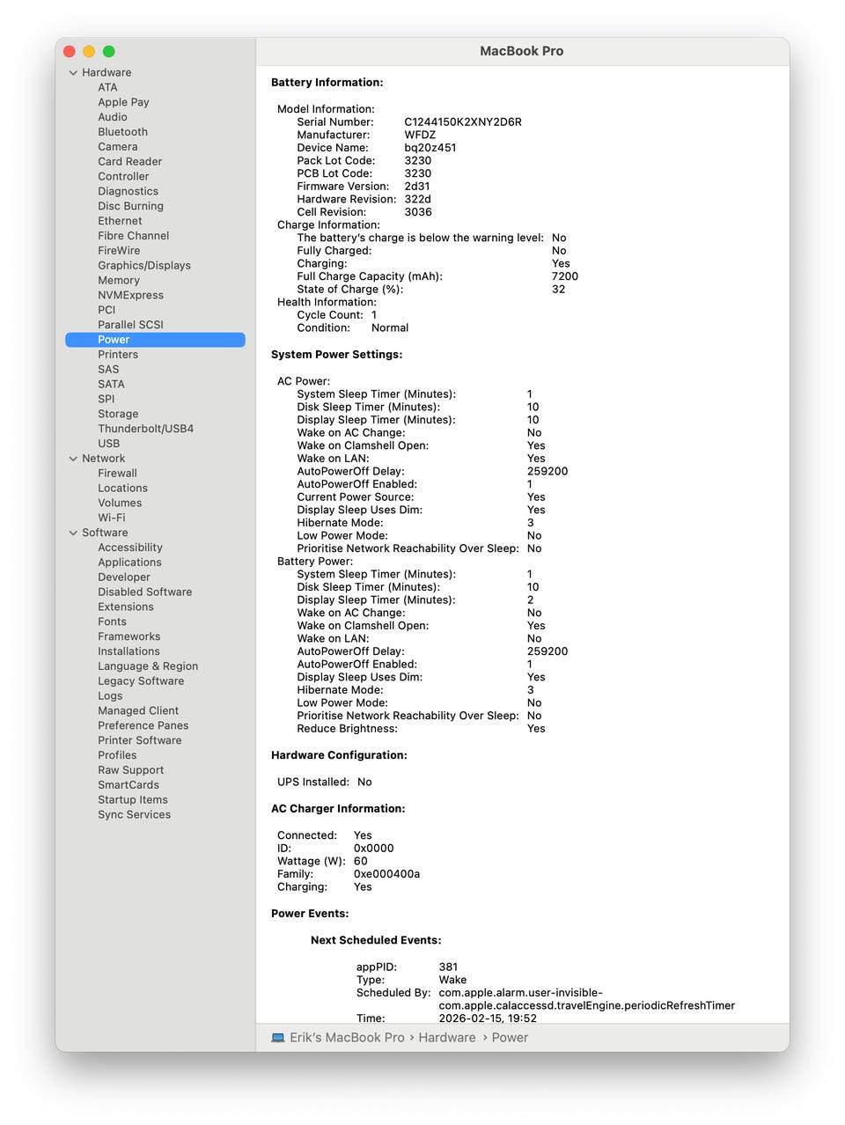Click Erik's MacBook Pro in path bar
This screenshot has height=1125, width=845.
coord(347,1038)
